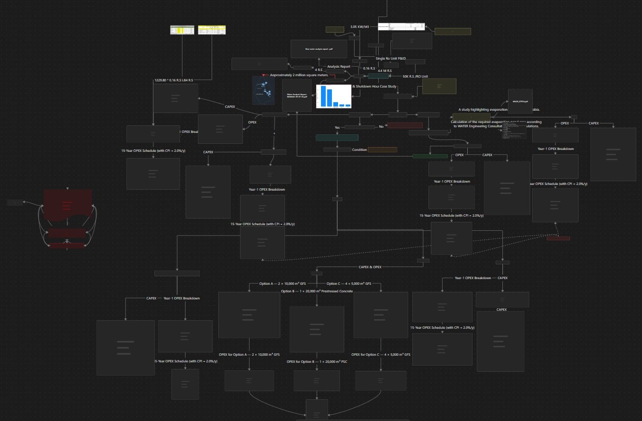The height and width of the screenshot is (421, 642).
Task: Click the 3.05 KW/M3 connector label
Action: click(360, 27)
